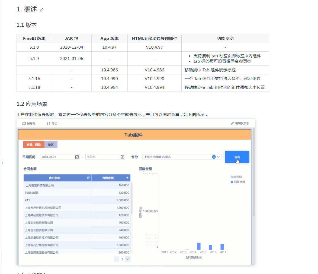
Task: Select the 上海医药分销控股有限公司 table row
Action: (77, 245)
